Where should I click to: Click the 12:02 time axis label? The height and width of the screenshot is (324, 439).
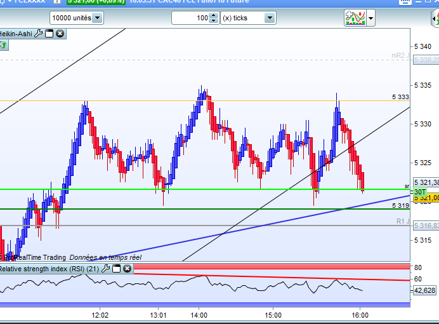coord(100,315)
